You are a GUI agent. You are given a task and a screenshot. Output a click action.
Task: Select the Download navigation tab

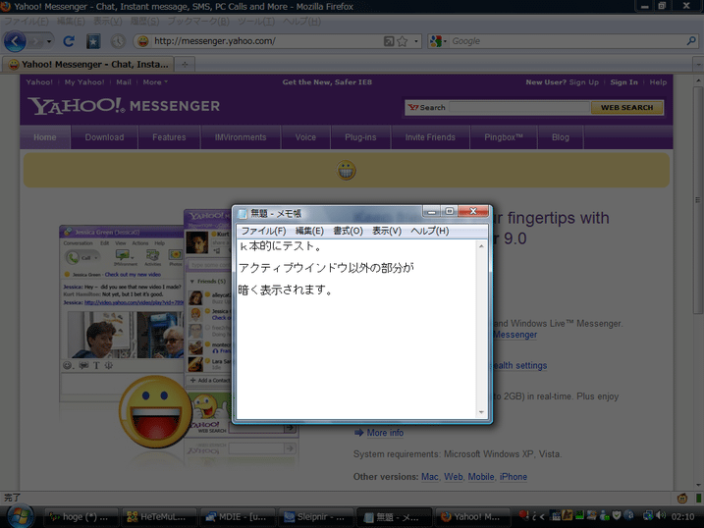[104, 137]
